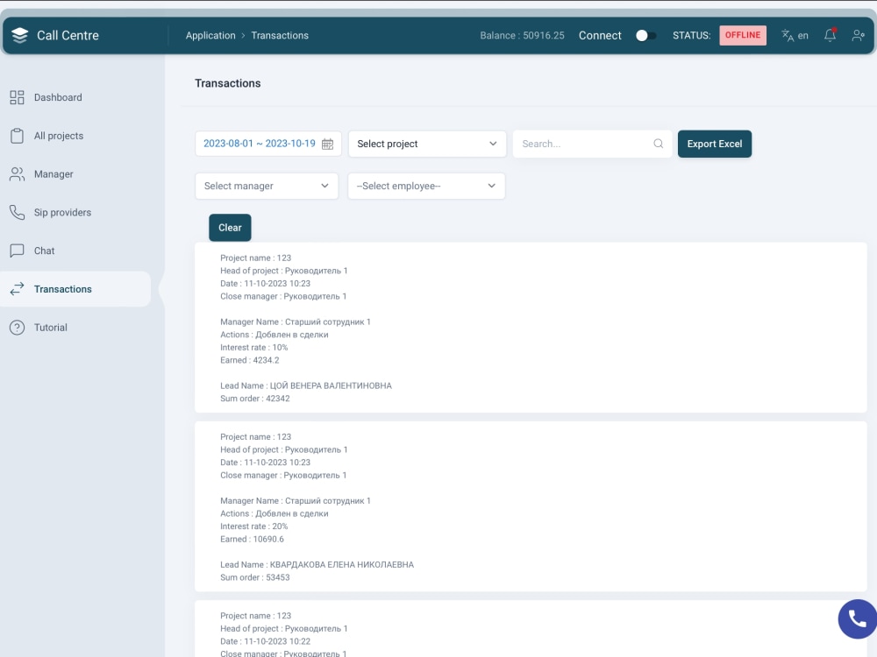Screen dimensions: 877x657
Task: Open the en language selector
Action: click(795, 35)
